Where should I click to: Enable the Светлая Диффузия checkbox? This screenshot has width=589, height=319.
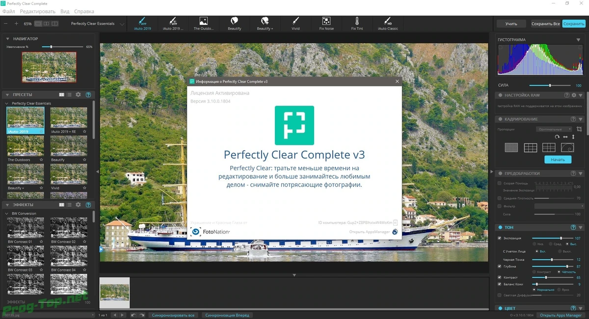coord(500,295)
